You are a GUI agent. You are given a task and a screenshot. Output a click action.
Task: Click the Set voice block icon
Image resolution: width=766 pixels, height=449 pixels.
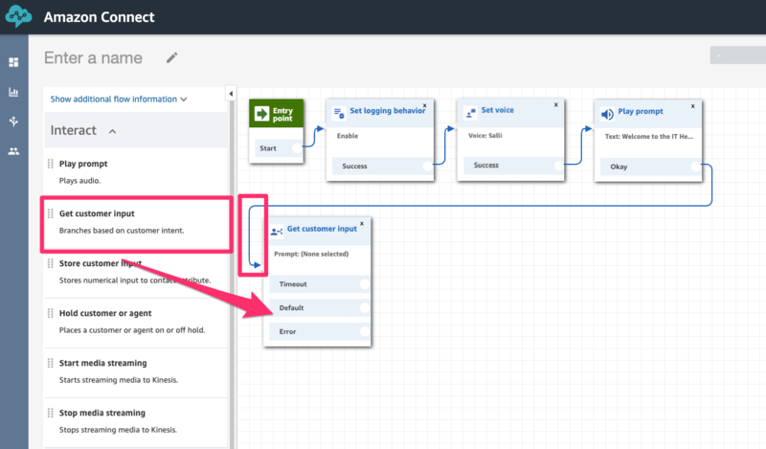(x=470, y=113)
